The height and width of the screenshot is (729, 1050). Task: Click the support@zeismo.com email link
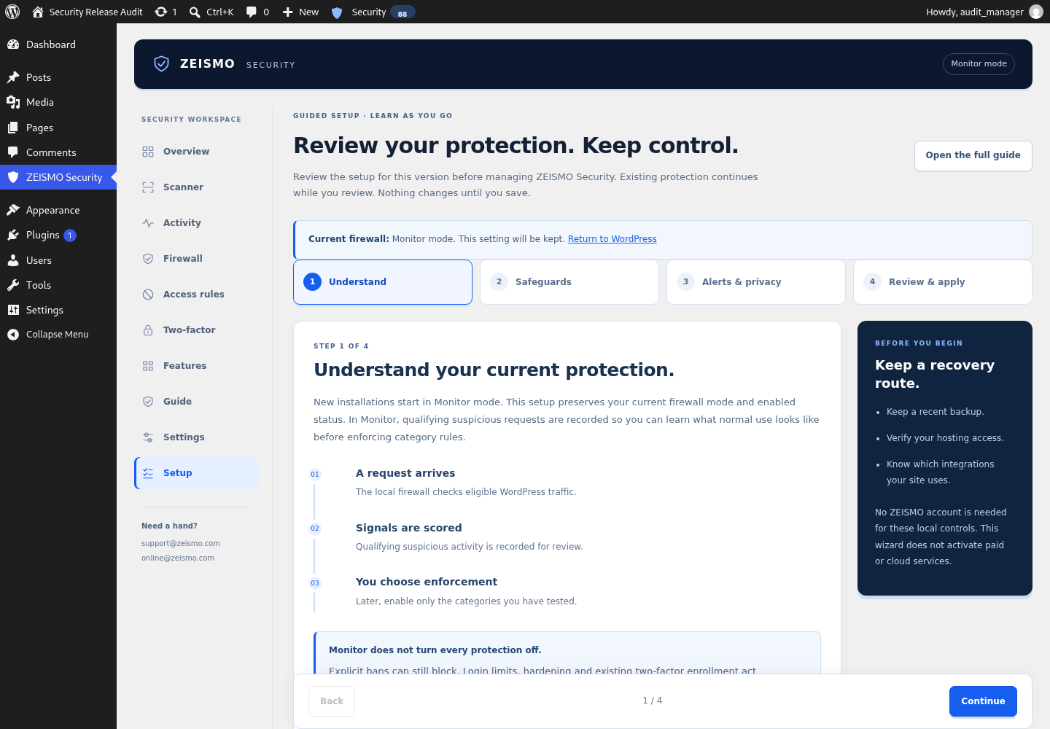point(181,544)
